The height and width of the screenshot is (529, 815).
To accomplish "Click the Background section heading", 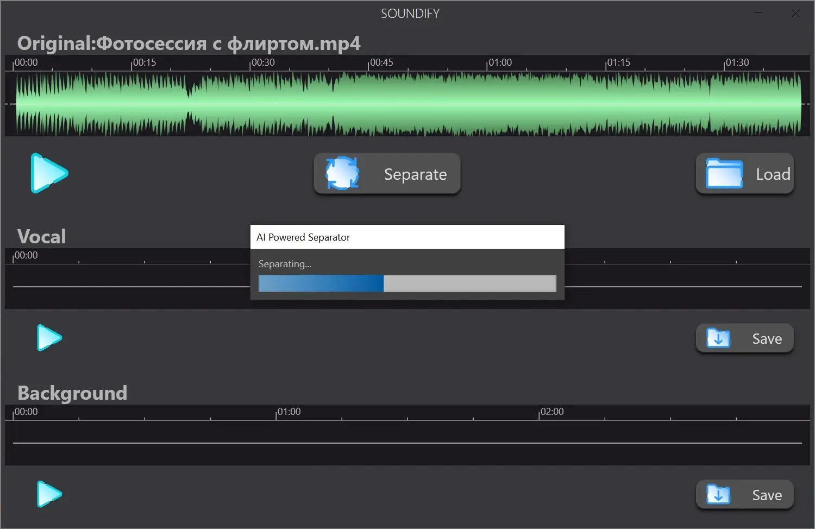I will [x=72, y=393].
